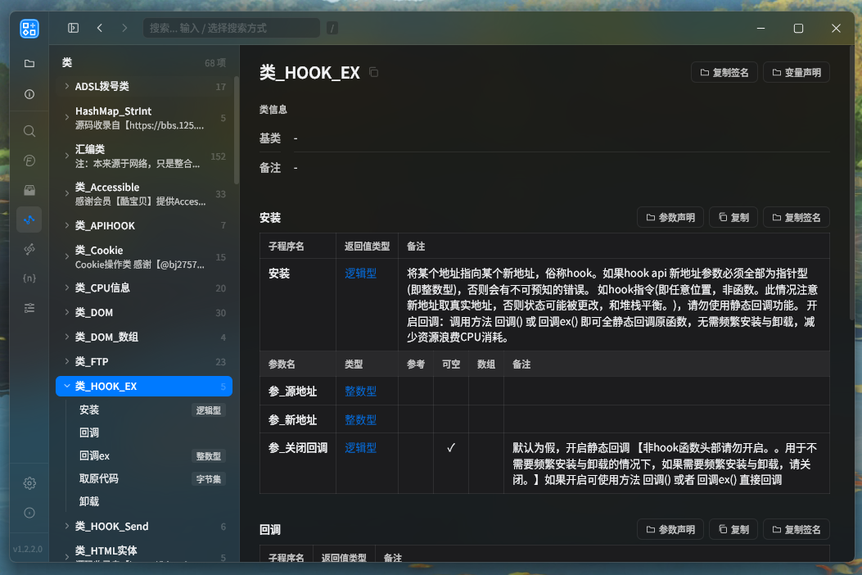Collapse the 类_HOOK_EX tree node
The width and height of the screenshot is (862, 575).
[x=66, y=387]
